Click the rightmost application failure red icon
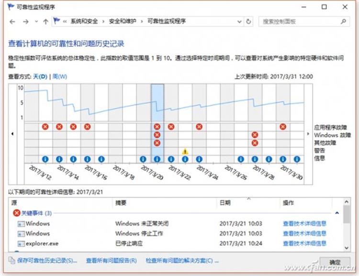Screen dimensions: 359x276 point(283,127)
